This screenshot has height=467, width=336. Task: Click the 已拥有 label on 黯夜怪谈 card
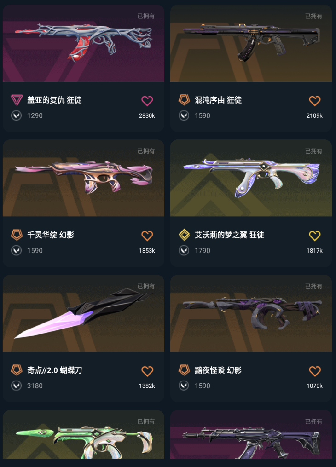(x=313, y=286)
